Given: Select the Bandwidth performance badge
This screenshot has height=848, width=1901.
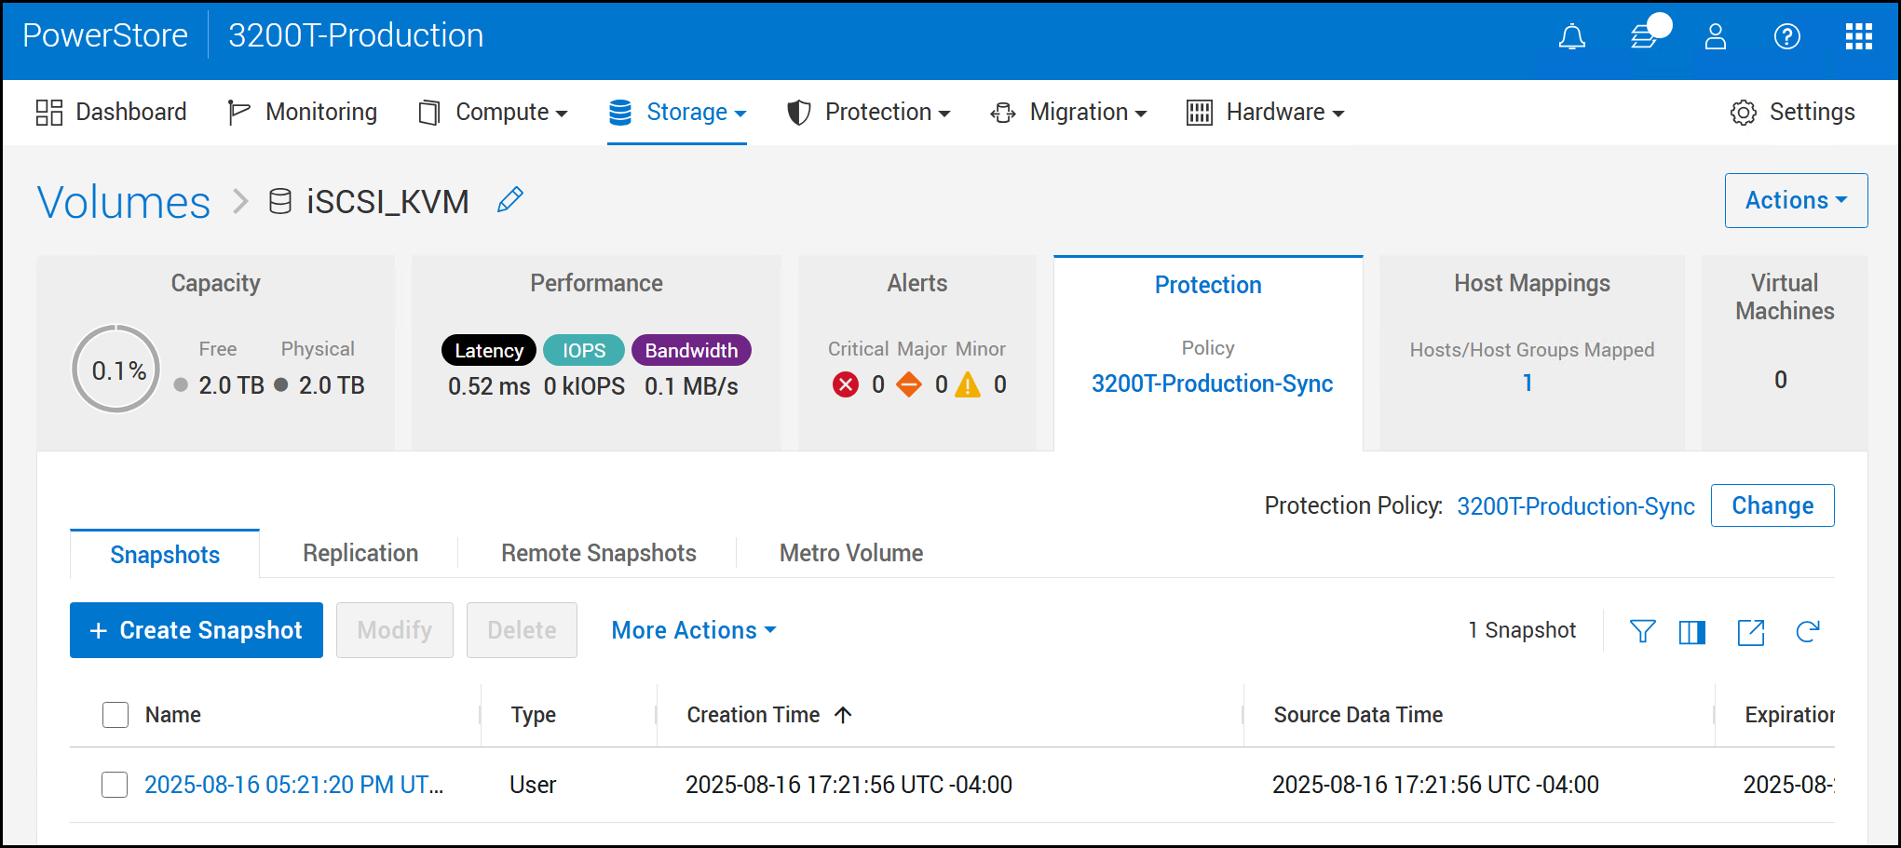Looking at the screenshot, I should tap(691, 350).
